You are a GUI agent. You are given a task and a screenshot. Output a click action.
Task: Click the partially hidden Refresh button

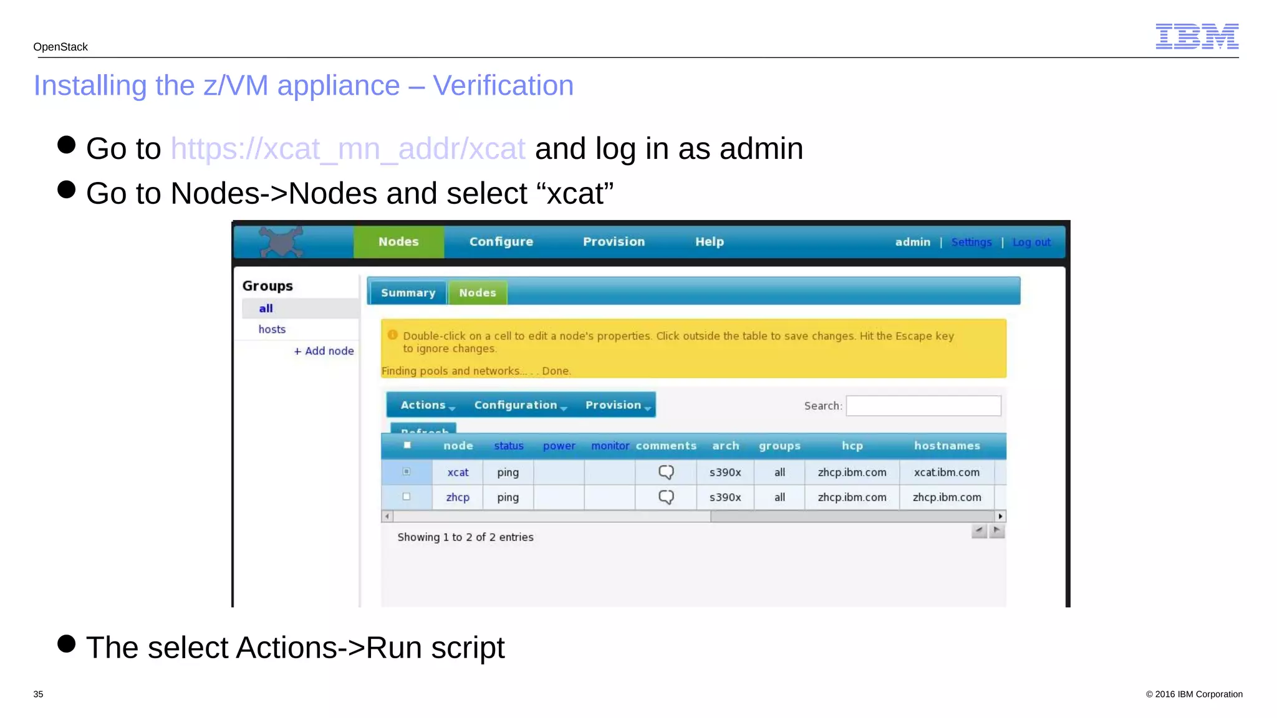pyautogui.click(x=423, y=429)
